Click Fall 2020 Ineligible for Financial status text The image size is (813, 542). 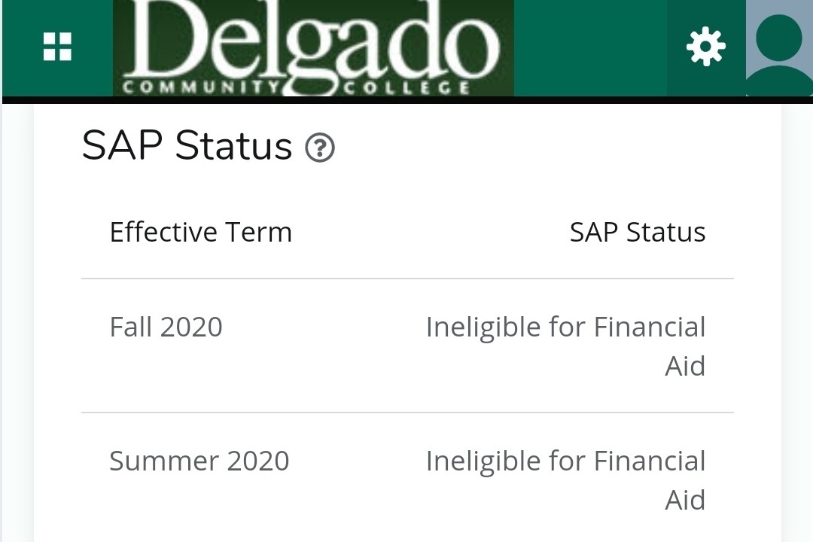565,327
